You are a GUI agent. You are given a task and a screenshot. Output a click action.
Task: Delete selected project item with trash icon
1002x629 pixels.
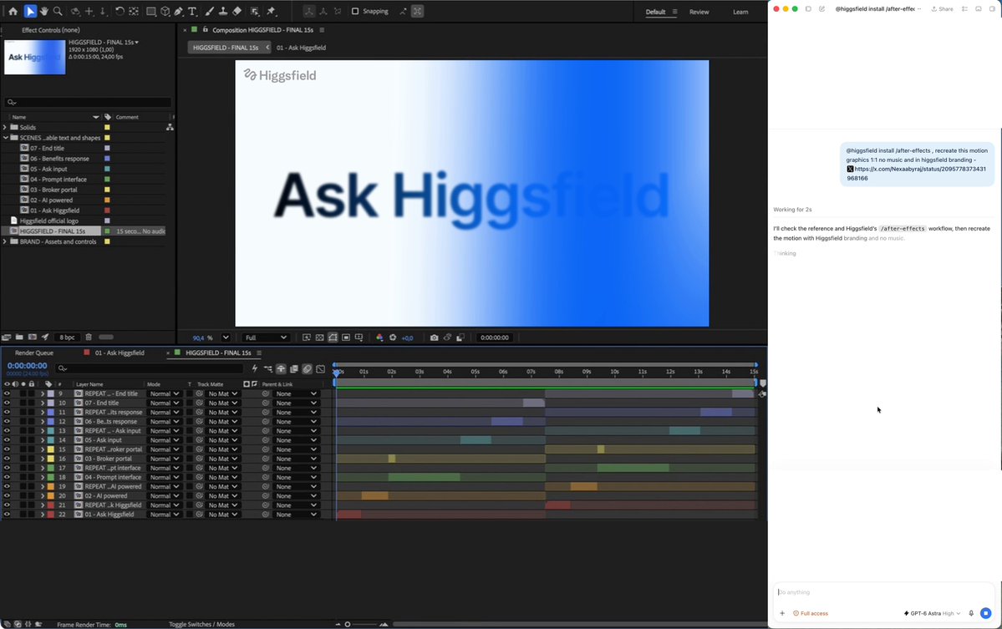click(x=89, y=337)
